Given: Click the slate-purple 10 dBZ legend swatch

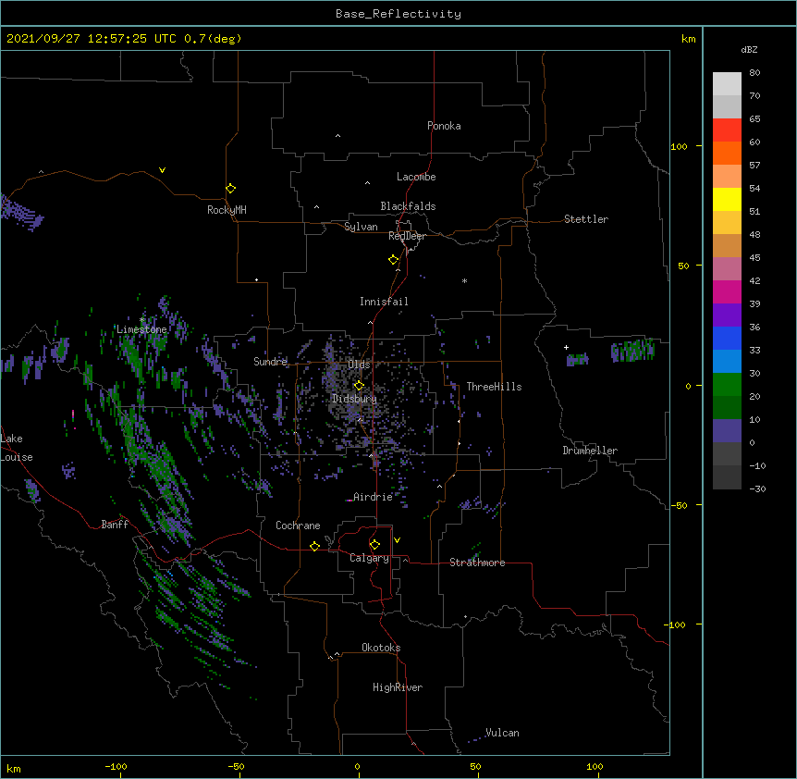Looking at the screenshot, I should tap(727, 431).
